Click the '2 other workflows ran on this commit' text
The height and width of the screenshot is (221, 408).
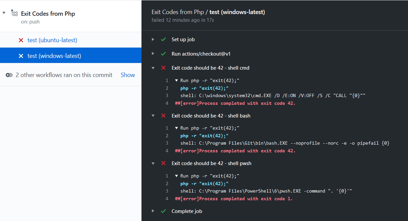[x=64, y=75]
